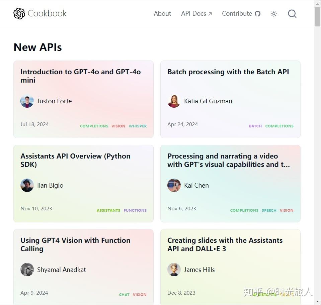Open the About menu item

point(162,13)
